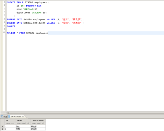164x131 pixels.
Task: Close the EMPLOYEES result tab
Action: coord(23,117)
